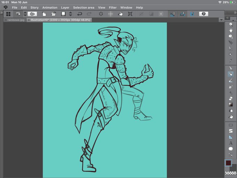Open the File menu
The image size is (237, 178).
(x=15, y=7)
